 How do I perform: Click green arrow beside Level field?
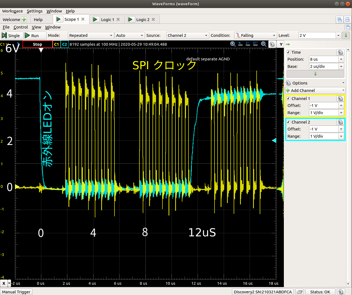pos(346,35)
